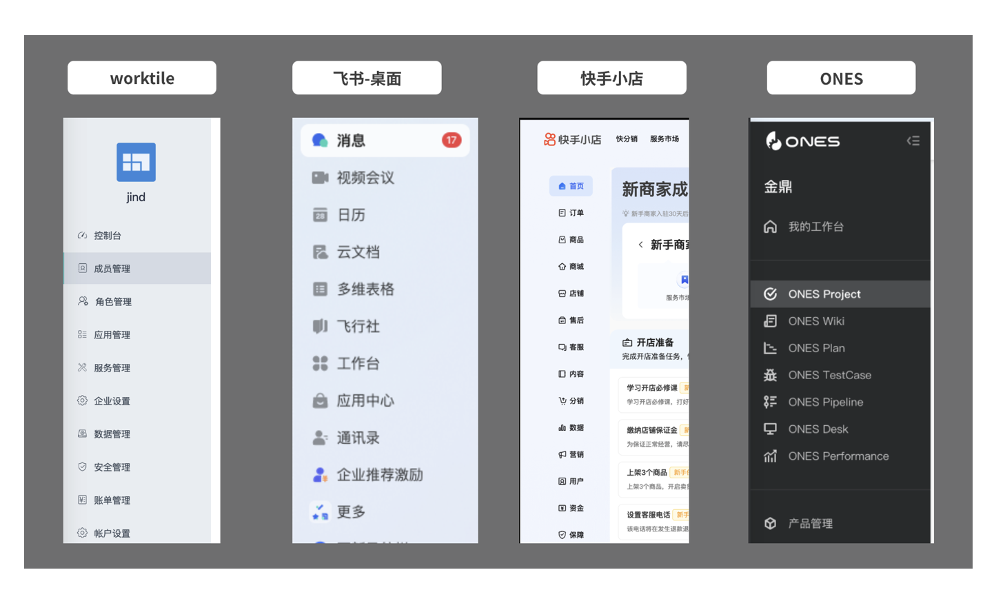Open the 订单 menu in 快手小店
Image resolution: width=994 pixels, height=601 pixels.
571,213
